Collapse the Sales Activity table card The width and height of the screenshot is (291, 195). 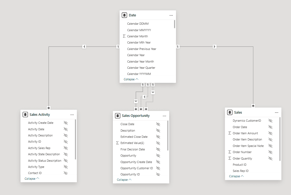32,179
